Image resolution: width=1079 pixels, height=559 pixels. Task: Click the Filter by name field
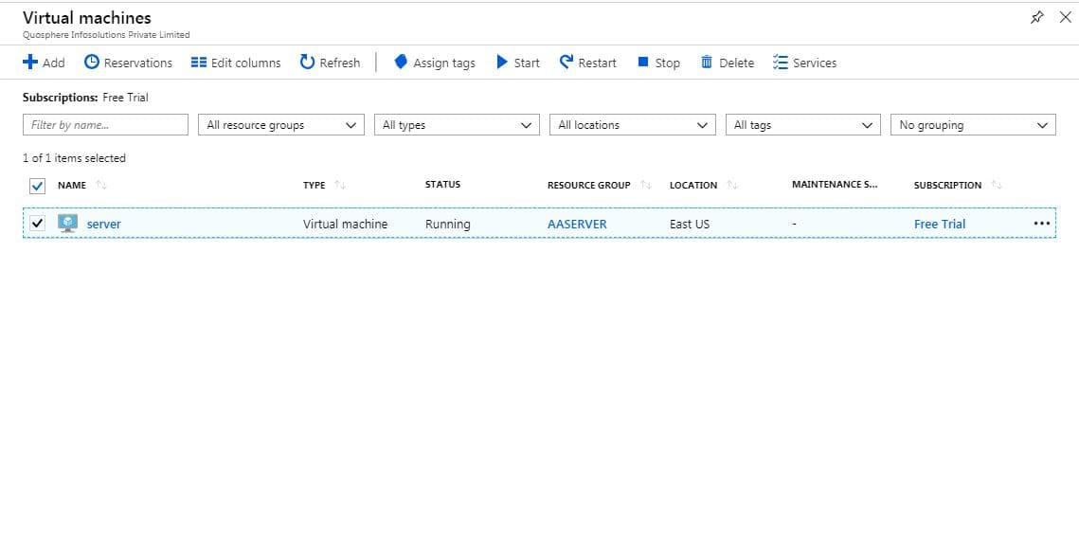pyautogui.click(x=105, y=125)
